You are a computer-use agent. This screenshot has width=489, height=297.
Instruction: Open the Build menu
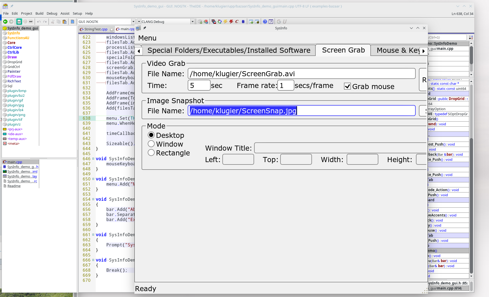click(x=39, y=13)
